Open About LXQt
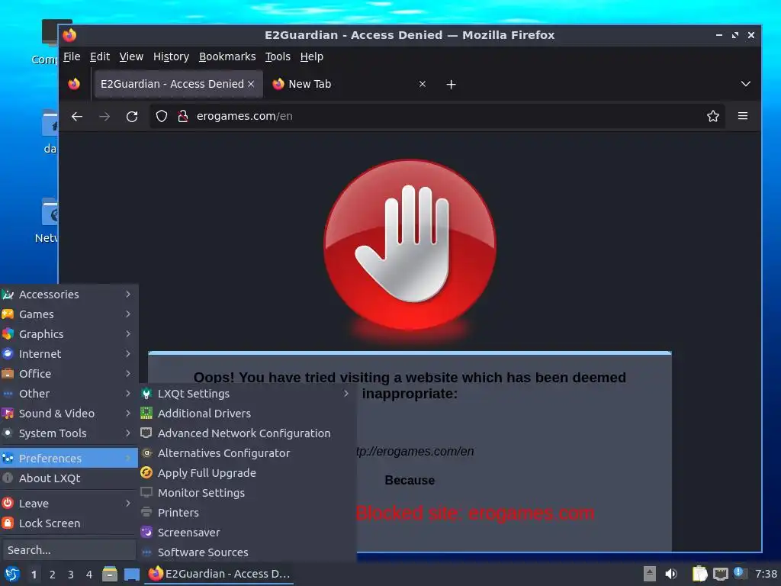 point(69,478)
